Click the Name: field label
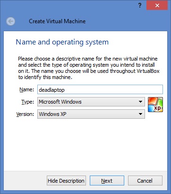The height and width of the screenshot is (194, 171). [x=26, y=89]
